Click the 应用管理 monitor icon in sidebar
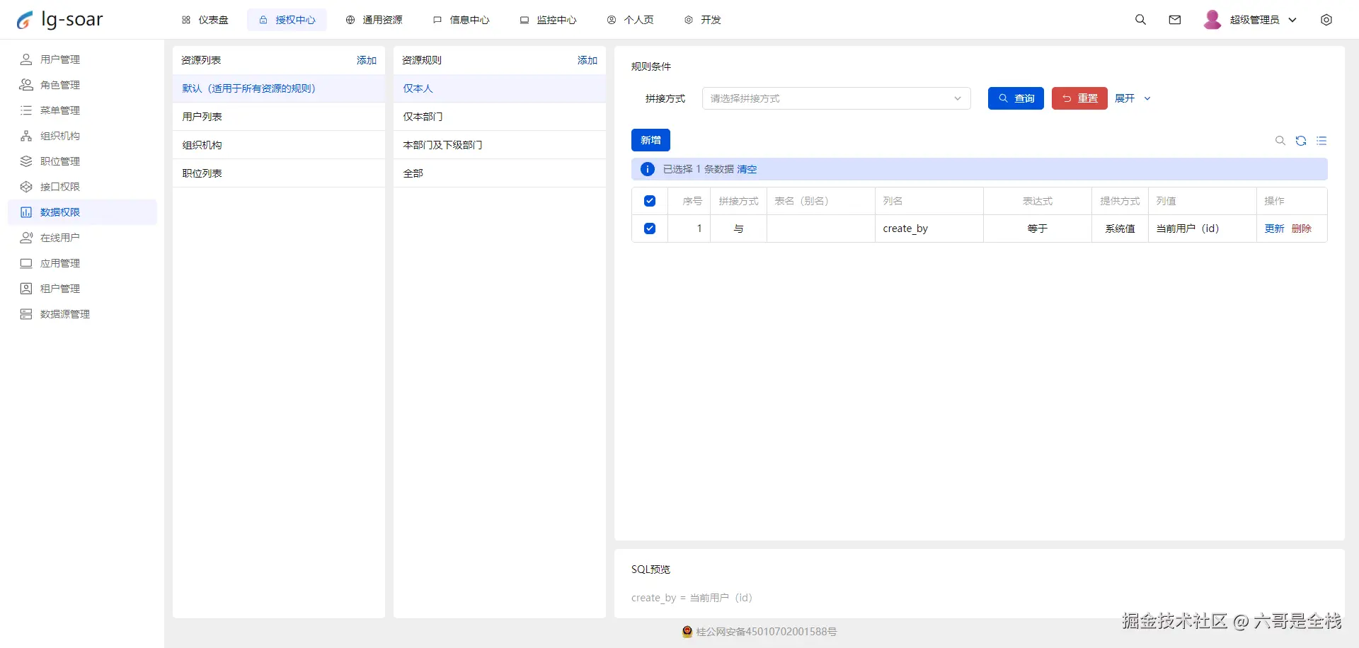 pos(26,262)
